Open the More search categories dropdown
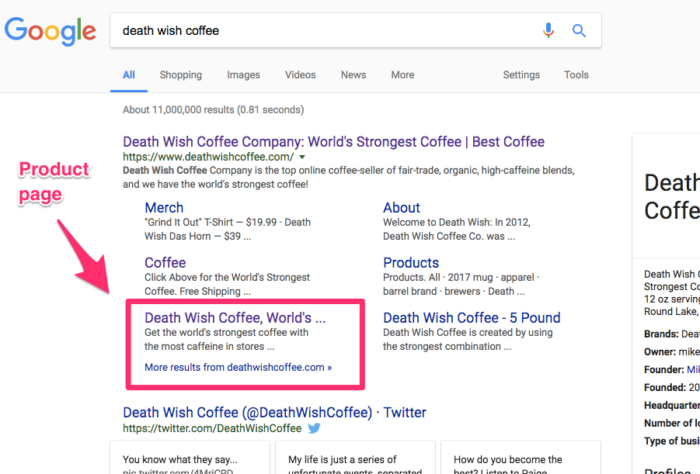 tap(402, 74)
